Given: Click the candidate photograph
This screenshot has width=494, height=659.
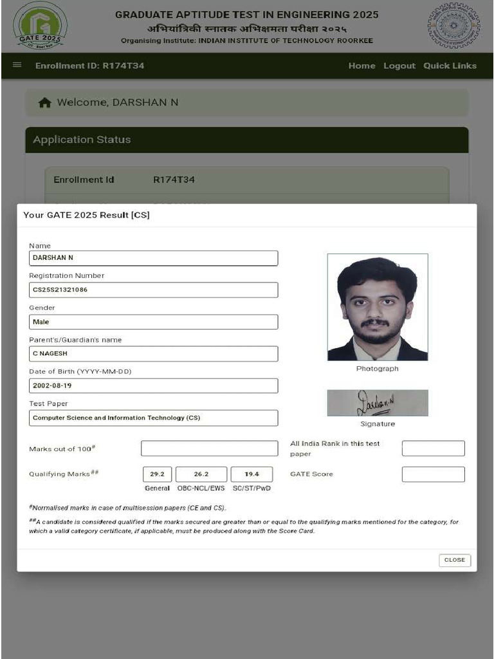Looking at the screenshot, I should [x=378, y=307].
